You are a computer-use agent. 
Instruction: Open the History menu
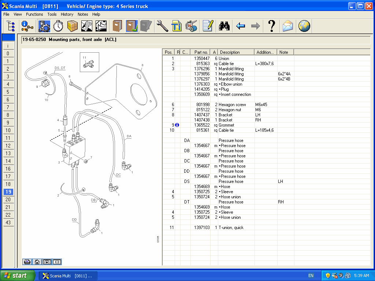pyautogui.click(x=67, y=14)
